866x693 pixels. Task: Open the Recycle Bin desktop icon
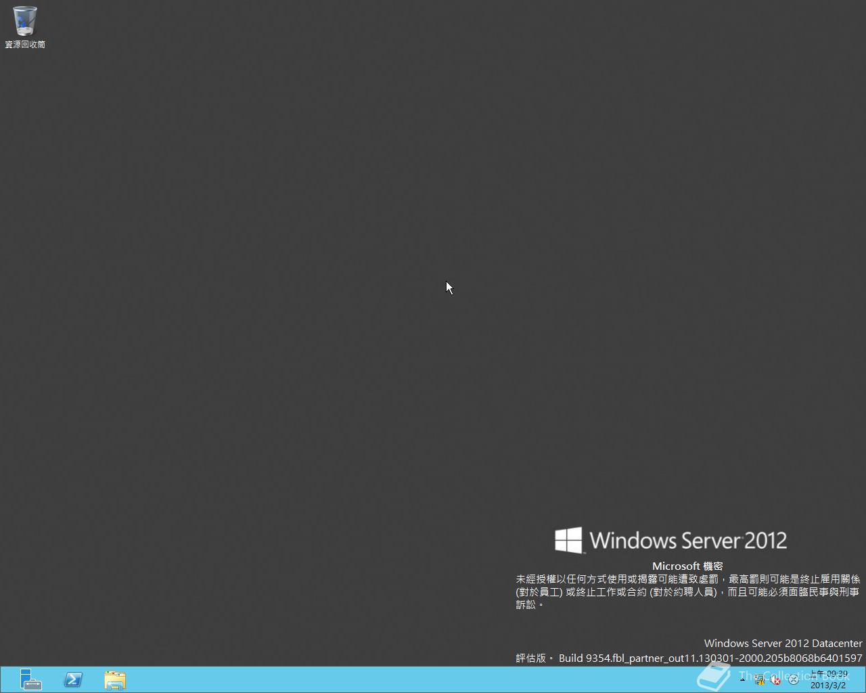click(x=25, y=27)
